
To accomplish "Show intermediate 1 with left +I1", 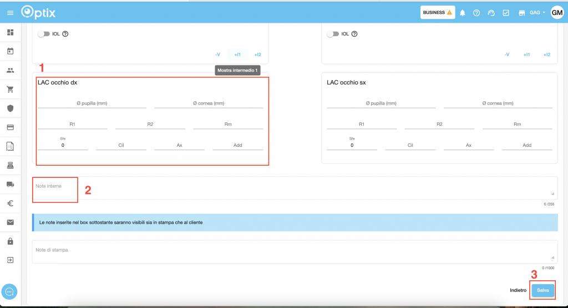I will (237, 54).
